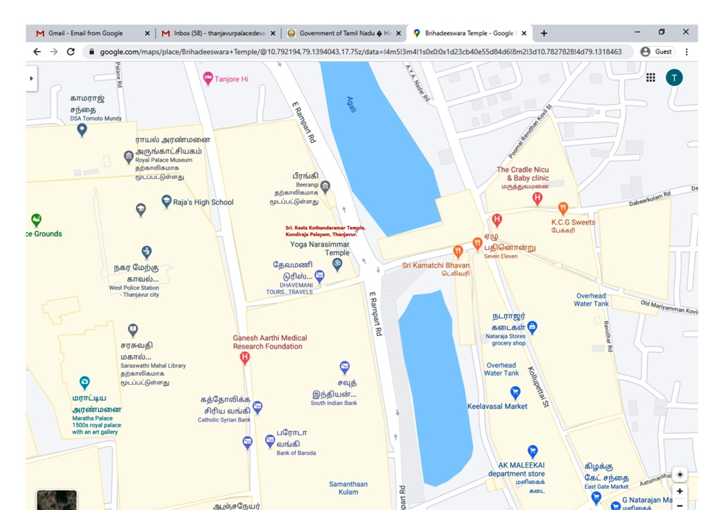Toggle satellite view via layers thumbnail
The height and width of the screenshot is (510, 721).
click(57, 499)
